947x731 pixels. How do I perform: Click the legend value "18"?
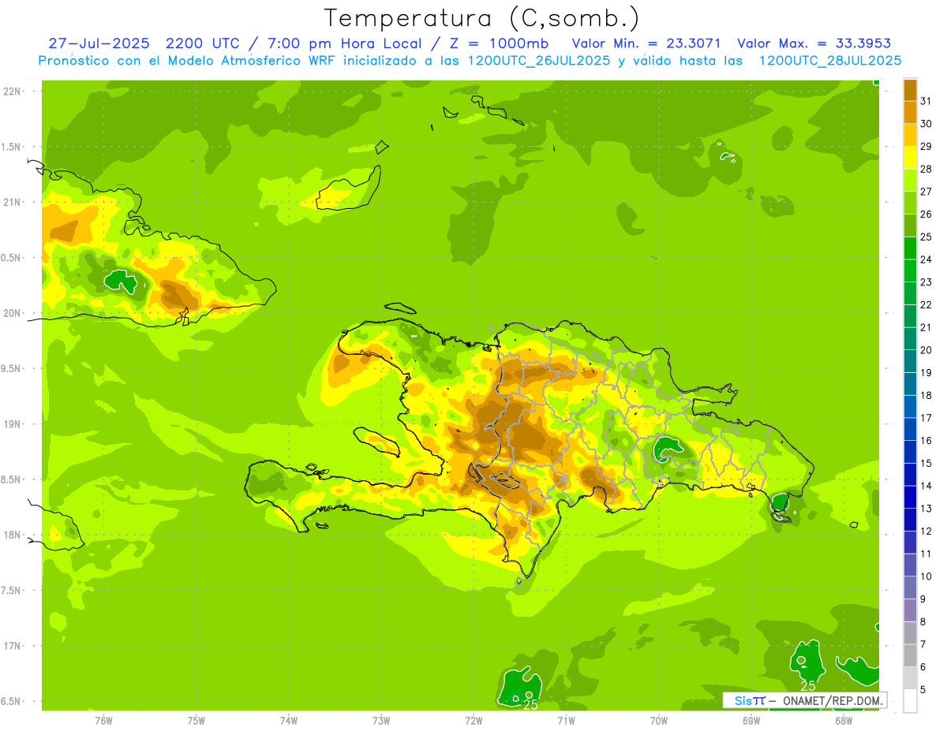click(x=926, y=395)
